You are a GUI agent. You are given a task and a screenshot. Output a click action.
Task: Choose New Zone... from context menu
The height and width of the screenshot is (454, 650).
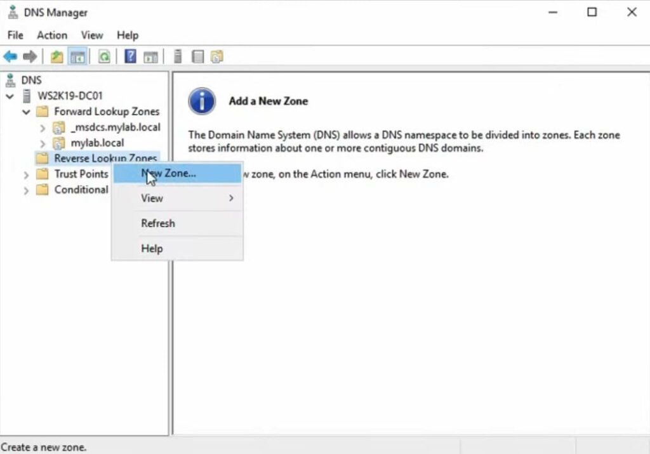(169, 173)
